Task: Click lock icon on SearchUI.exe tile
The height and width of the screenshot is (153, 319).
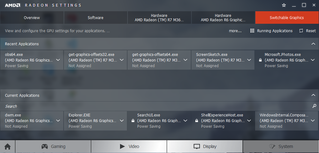Action: [133, 121]
